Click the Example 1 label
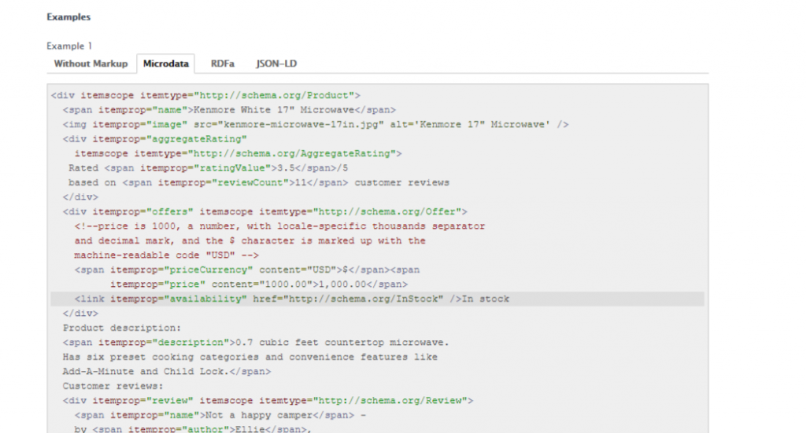 [x=69, y=46]
